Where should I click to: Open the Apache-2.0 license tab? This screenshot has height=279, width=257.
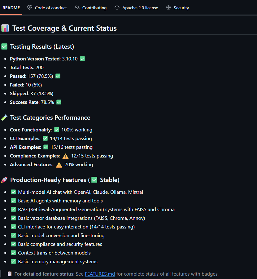140,8
